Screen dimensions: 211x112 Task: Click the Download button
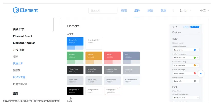point(195,27)
